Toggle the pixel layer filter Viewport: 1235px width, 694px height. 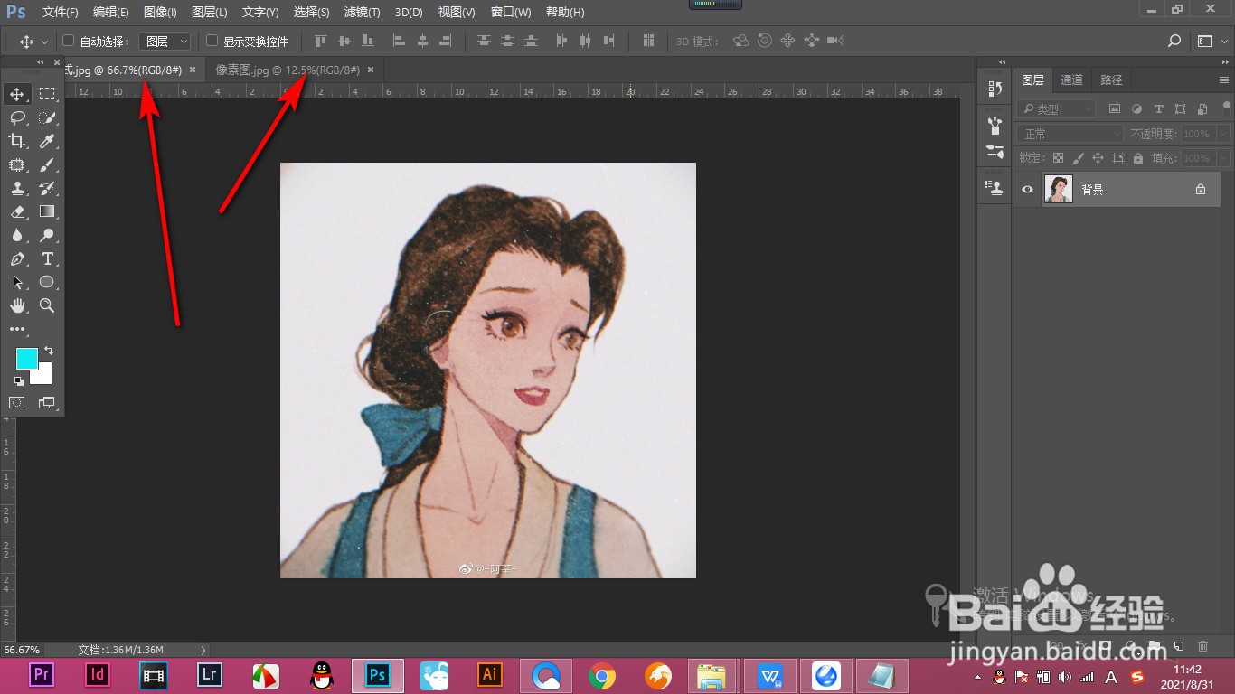(1114, 108)
